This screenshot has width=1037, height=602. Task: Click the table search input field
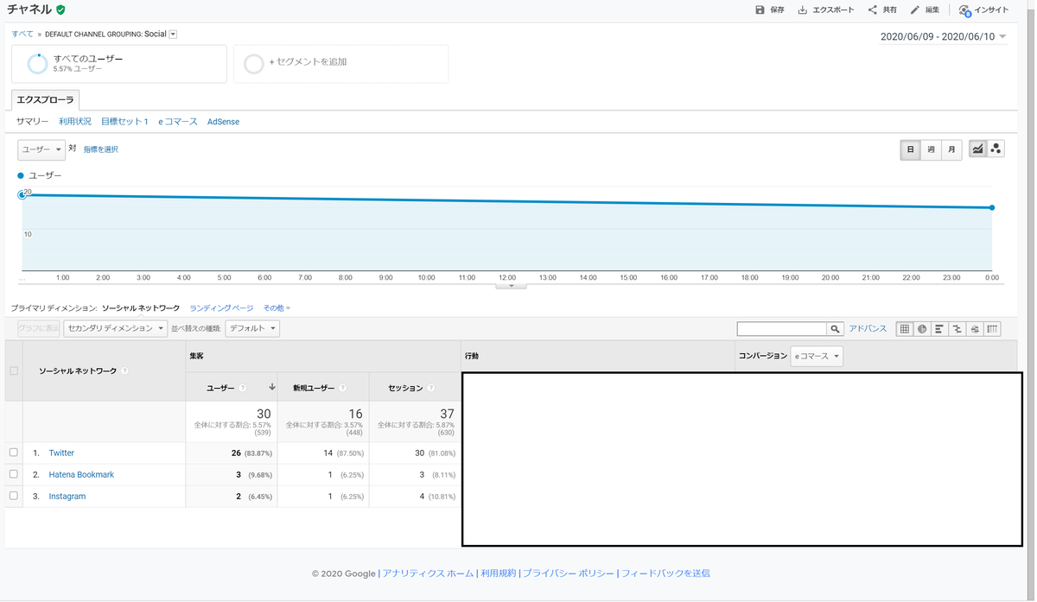[782, 329]
